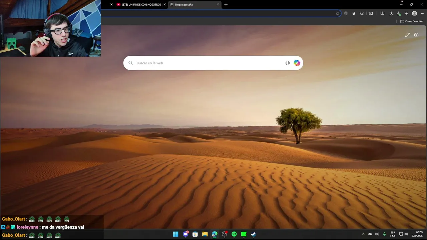Open the browser profile avatar
427x240 pixels.
point(415,13)
